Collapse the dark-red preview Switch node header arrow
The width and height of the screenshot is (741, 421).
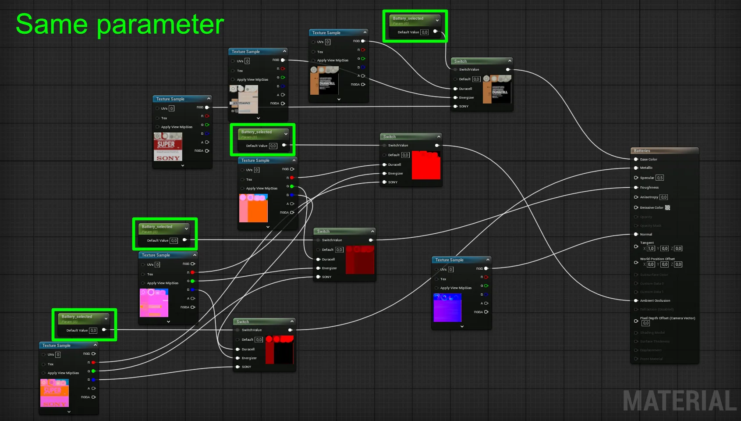pos(372,231)
